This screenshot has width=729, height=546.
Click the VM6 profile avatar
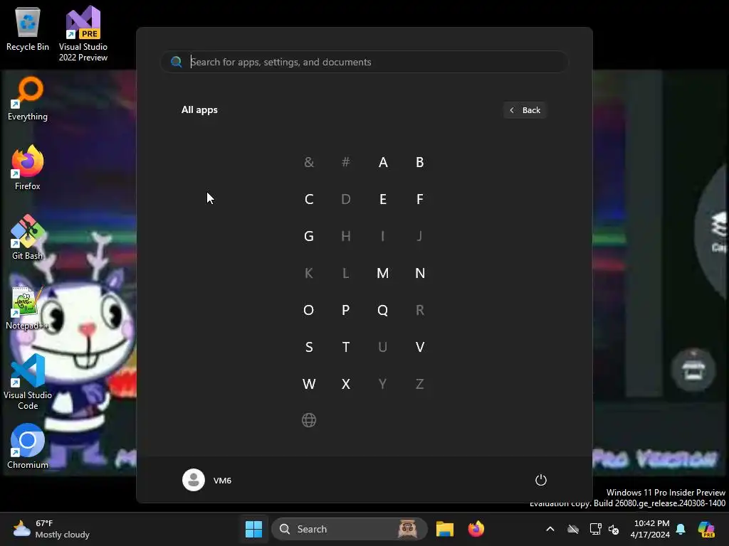point(194,480)
